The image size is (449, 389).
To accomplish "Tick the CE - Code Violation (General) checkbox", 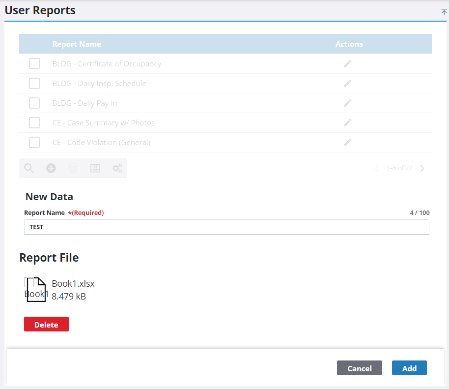I will pyautogui.click(x=34, y=143).
